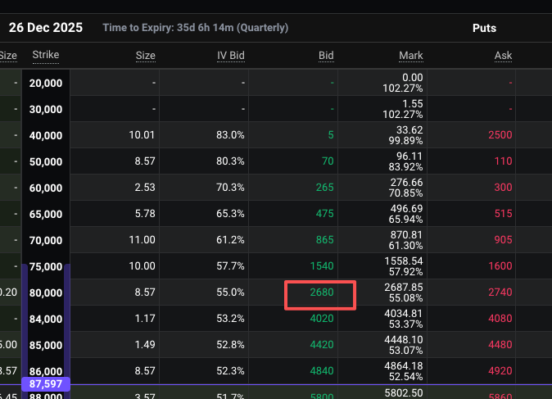This screenshot has width=552, height=399.
Task: Click the put bid 1540
Action: pyautogui.click(x=322, y=266)
